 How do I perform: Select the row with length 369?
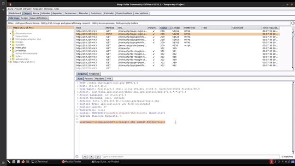[177, 48]
